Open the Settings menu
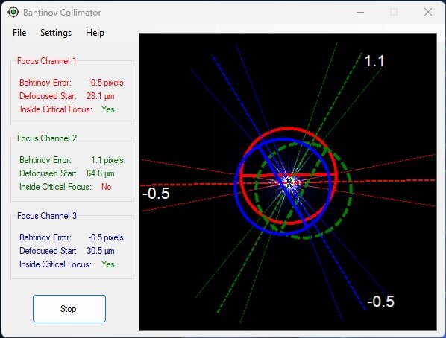Screen dimensions: 446x338 (x=56, y=33)
